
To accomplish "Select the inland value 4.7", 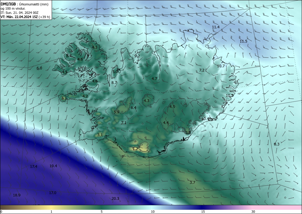I will [154, 78].
